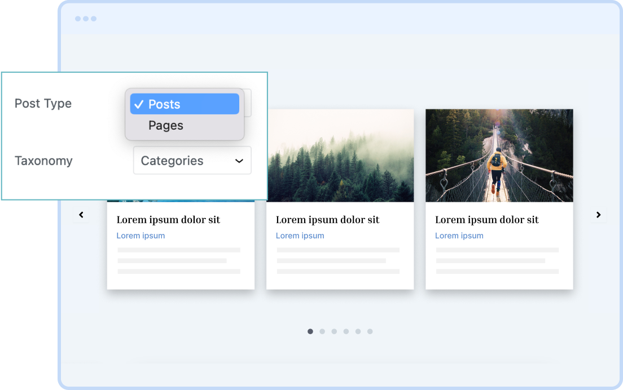Click the forest image thumbnail
The image size is (623, 390).
pyautogui.click(x=340, y=156)
